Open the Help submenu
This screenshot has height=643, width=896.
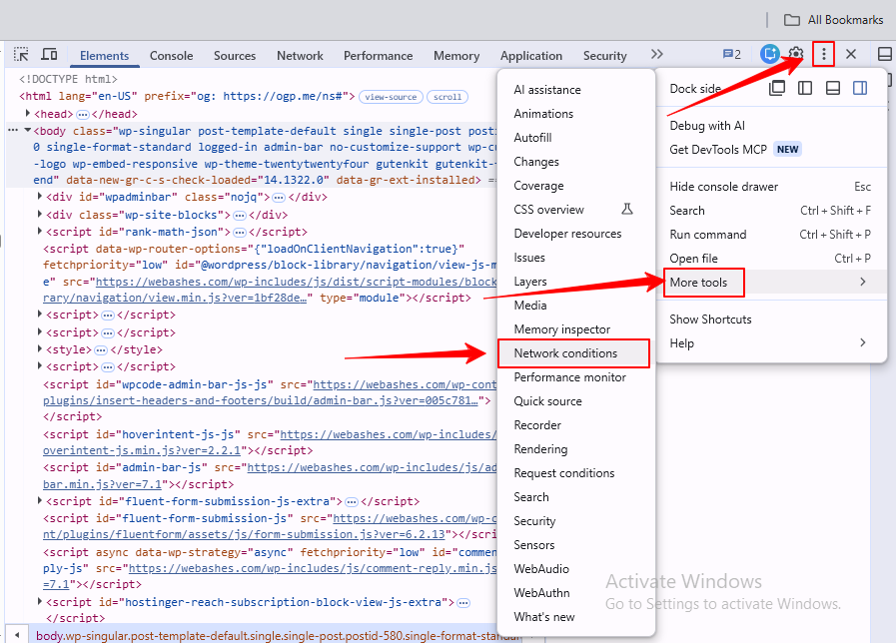(x=770, y=343)
